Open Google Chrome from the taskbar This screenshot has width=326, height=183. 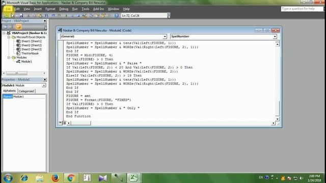[x=71, y=178]
